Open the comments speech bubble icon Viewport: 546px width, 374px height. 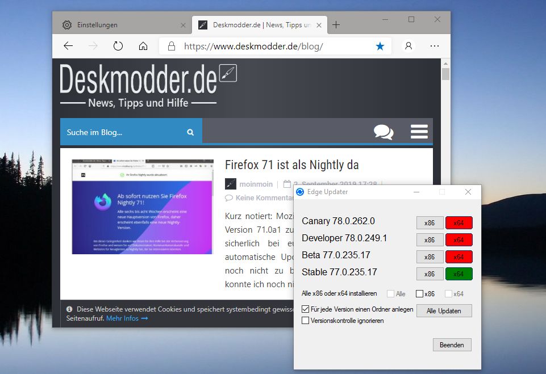click(384, 132)
